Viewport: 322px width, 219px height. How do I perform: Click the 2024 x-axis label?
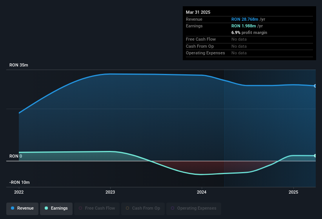click(x=202, y=192)
